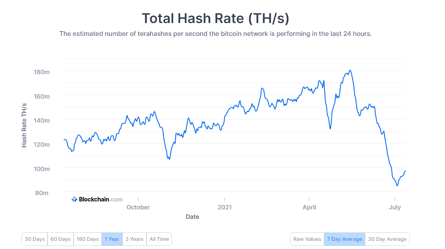Click the peak of the hash rate line
The height and width of the screenshot is (249, 445).
coord(350,70)
